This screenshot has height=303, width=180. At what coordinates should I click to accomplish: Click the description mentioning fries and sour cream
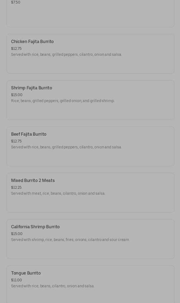(70, 240)
